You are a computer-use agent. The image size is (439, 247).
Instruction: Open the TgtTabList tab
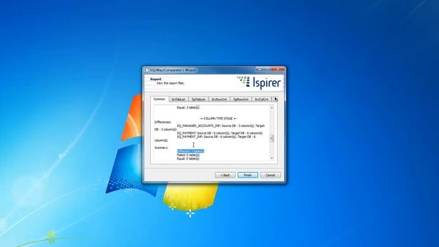pos(198,99)
